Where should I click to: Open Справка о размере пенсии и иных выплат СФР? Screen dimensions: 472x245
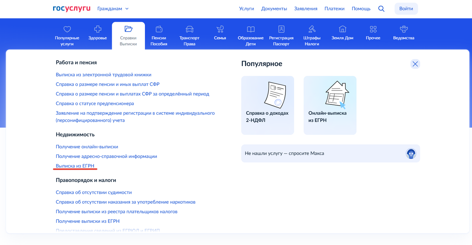[108, 84]
